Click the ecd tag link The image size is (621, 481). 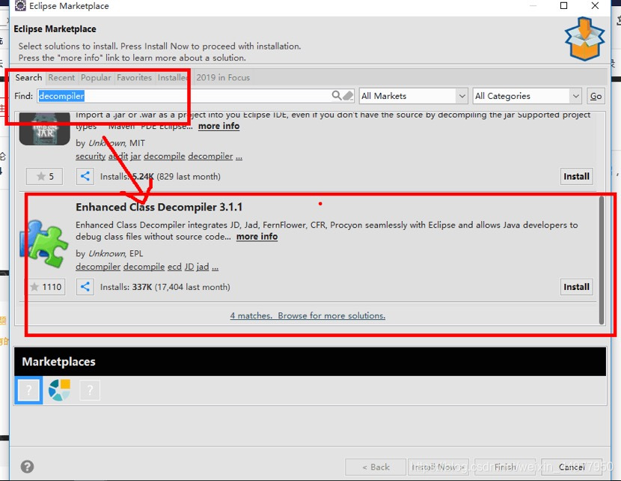pyautogui.click(x=174, y=267)
